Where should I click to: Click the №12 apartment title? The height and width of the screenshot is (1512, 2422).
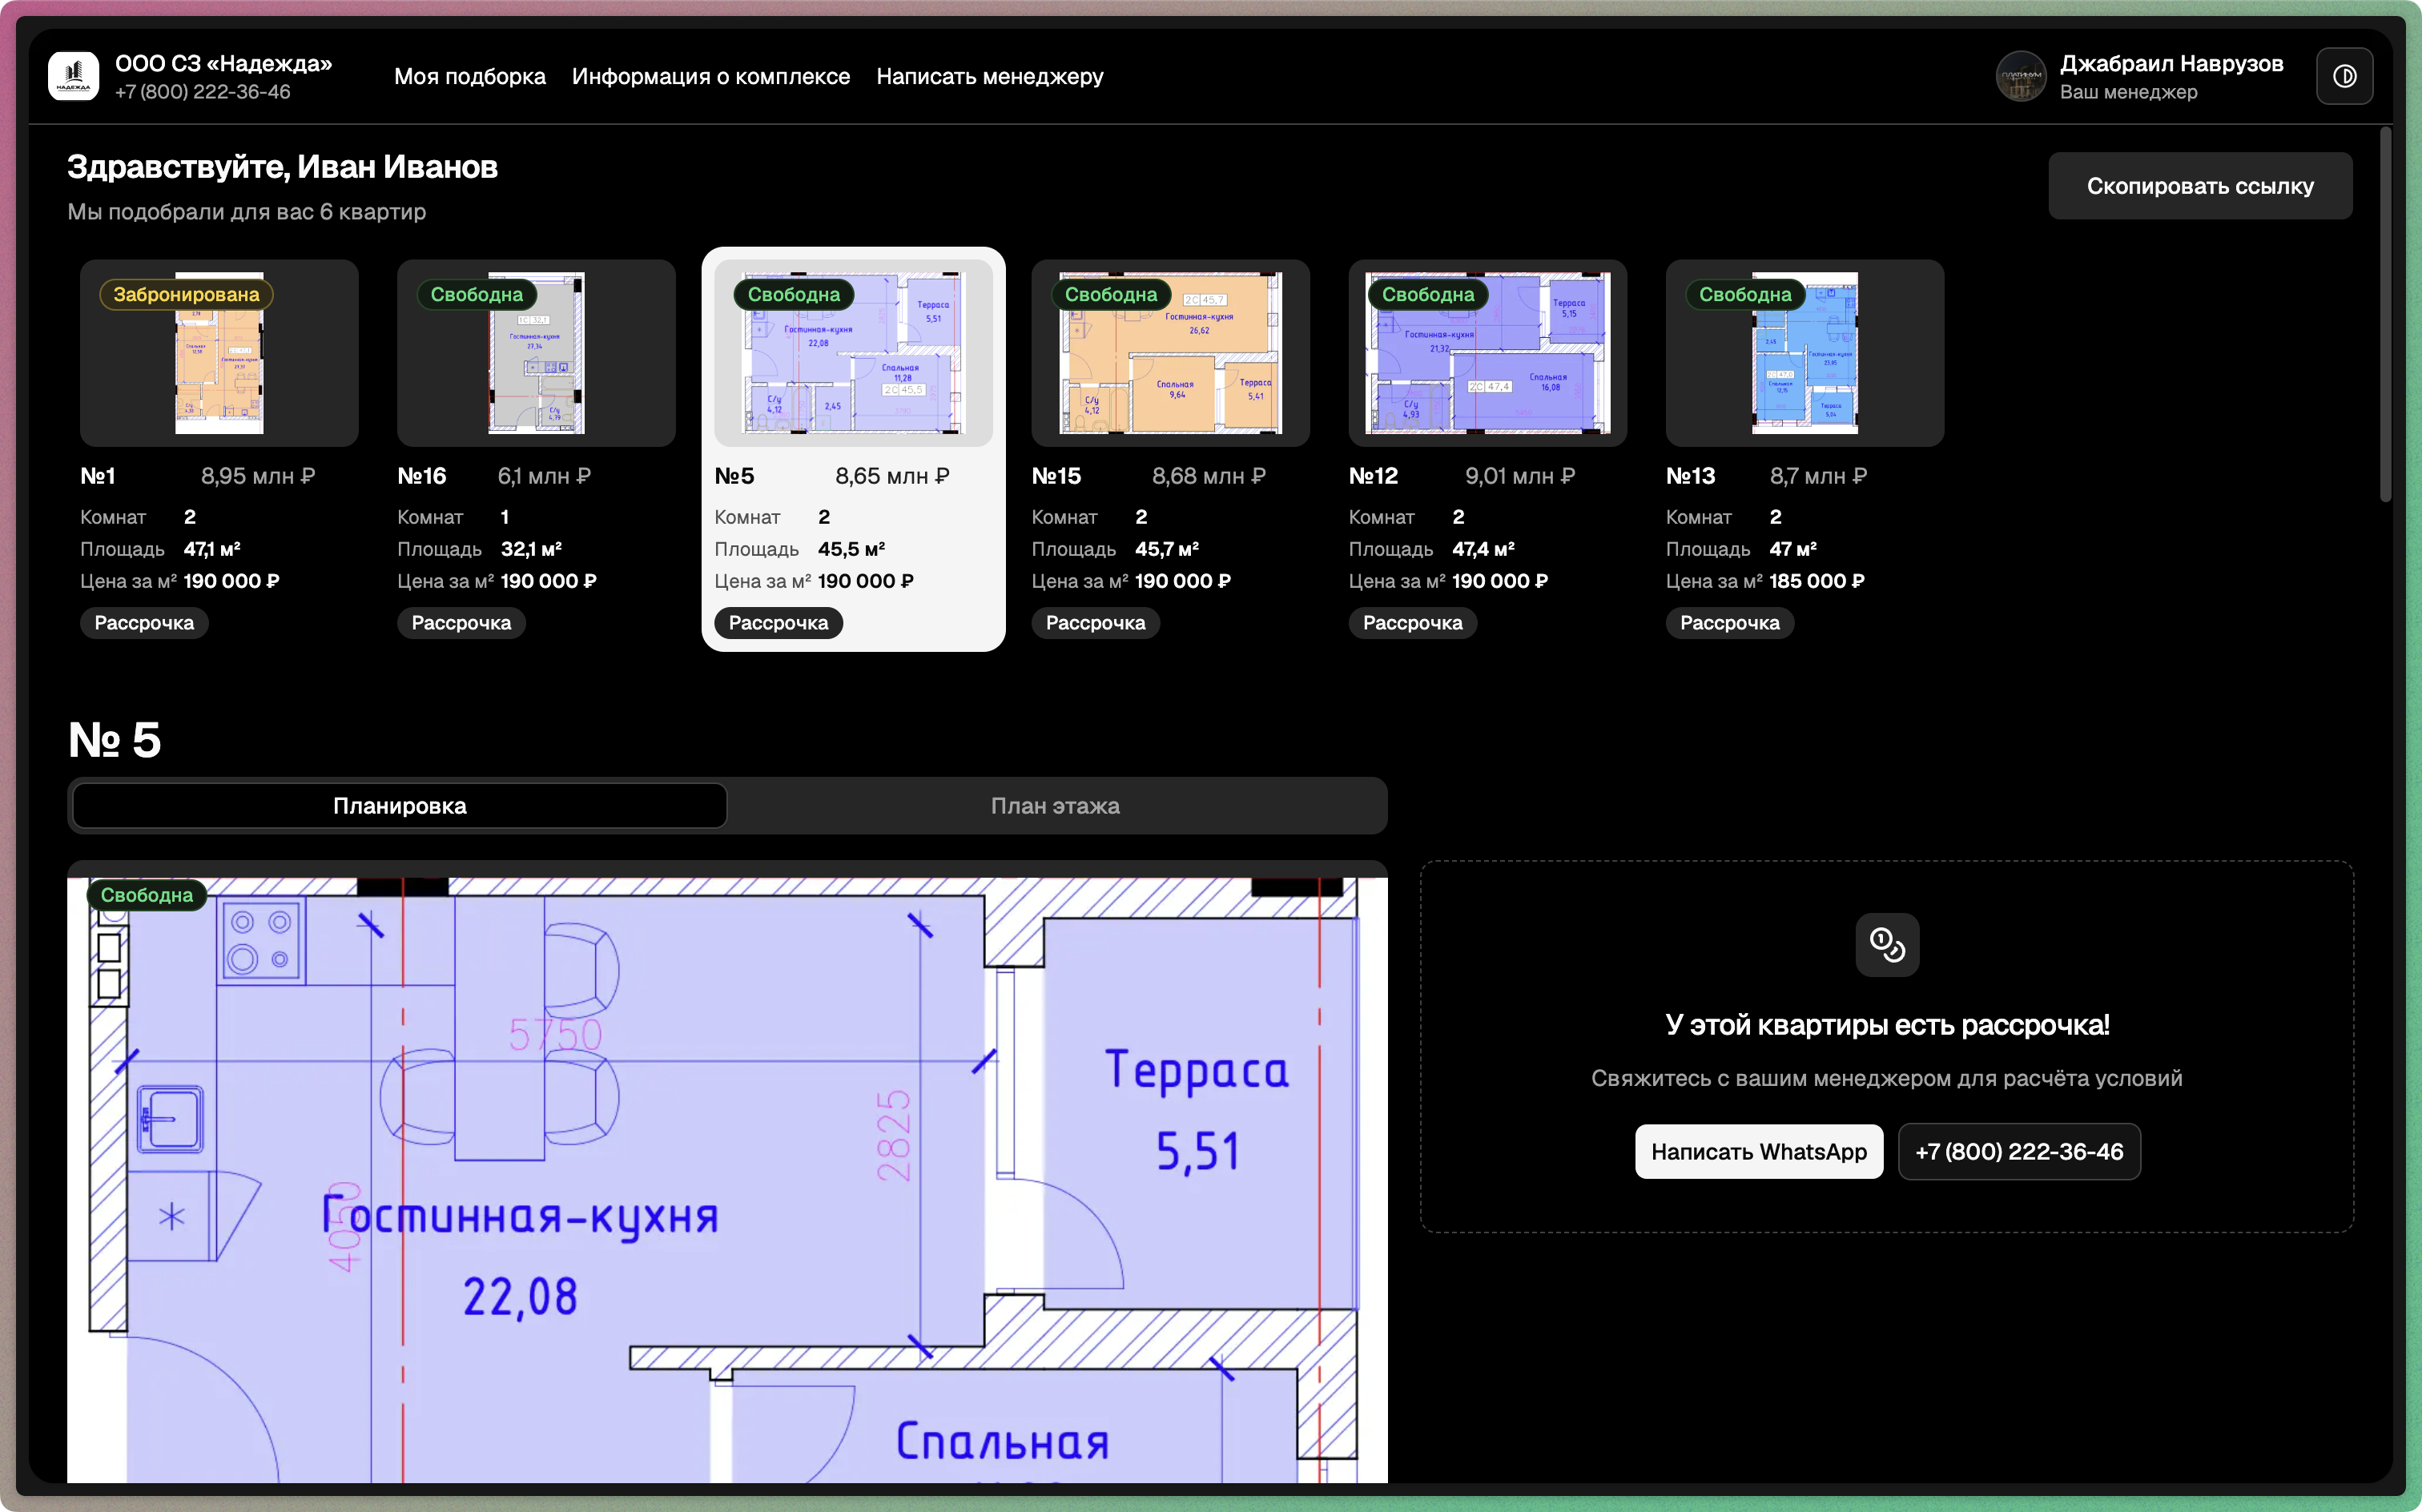[x=1373, y=476]
